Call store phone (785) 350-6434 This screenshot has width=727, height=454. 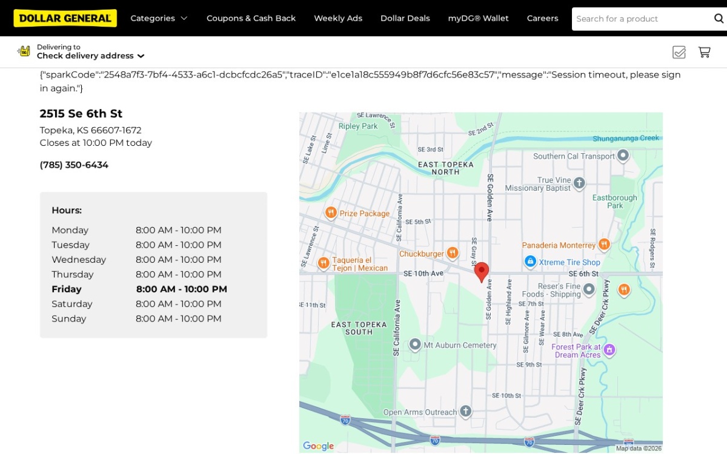pos(74,165)
